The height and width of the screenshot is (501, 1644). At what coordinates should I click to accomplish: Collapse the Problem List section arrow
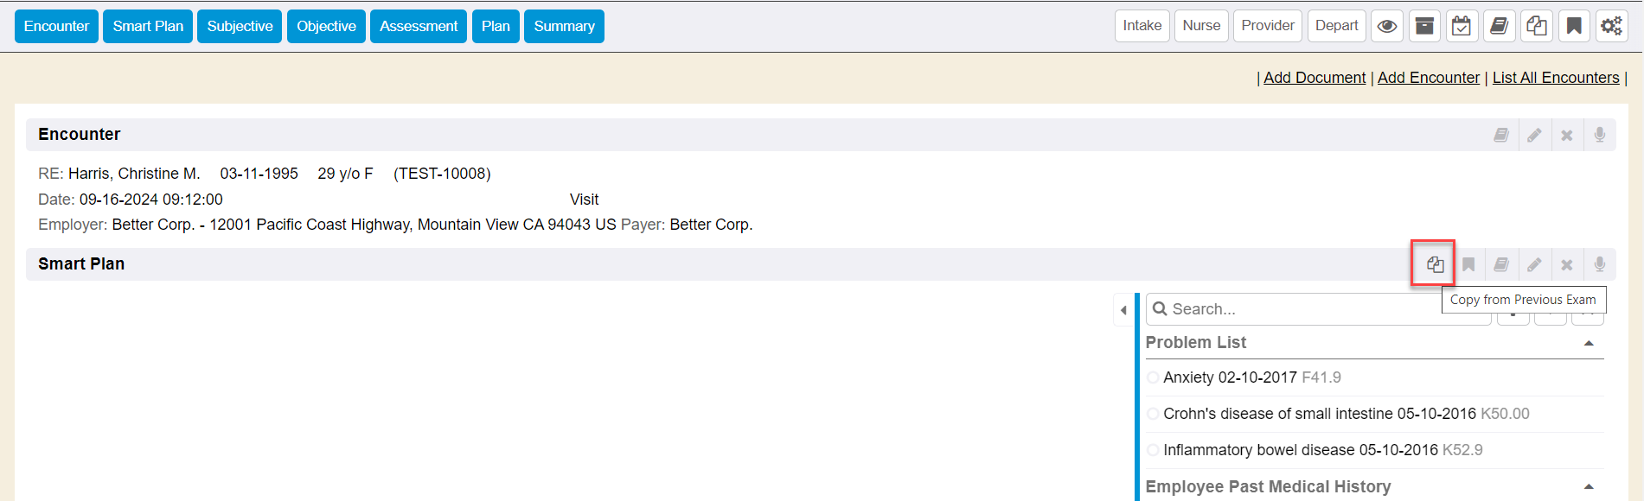point(1589,343)
